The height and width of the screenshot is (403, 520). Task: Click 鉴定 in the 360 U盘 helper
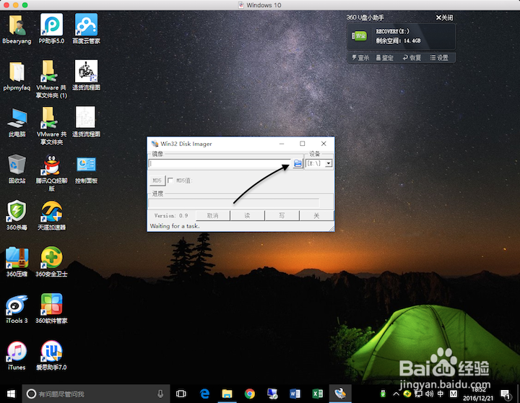click(x=385, y=58)
